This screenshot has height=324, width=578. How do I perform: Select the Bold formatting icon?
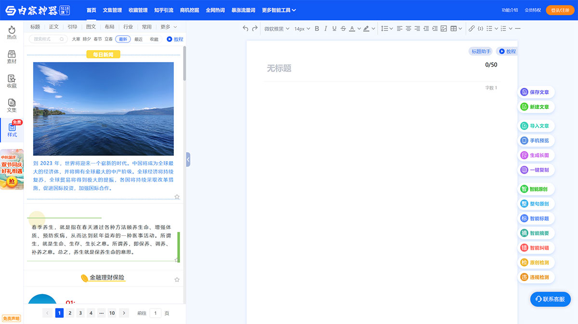(x=316, y=28)
